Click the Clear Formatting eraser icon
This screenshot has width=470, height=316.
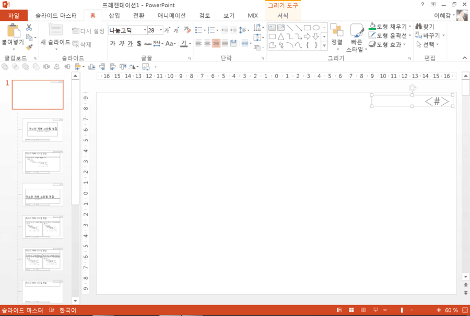(187, 30)
